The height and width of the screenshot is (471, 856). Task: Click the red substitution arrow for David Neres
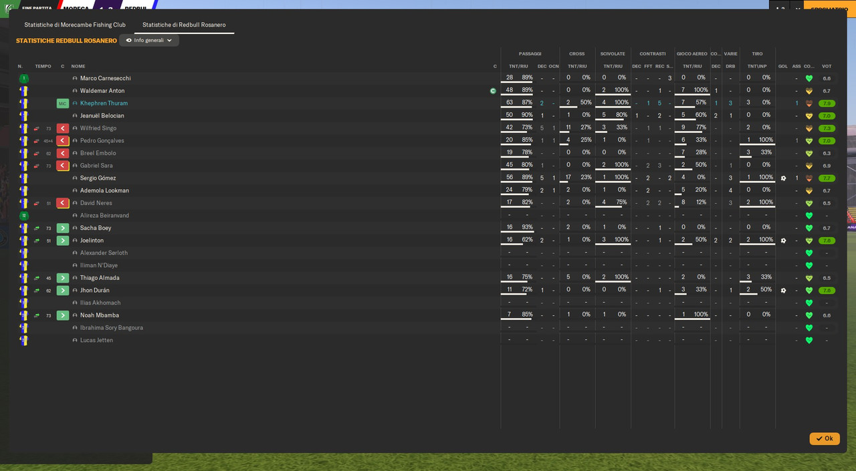point(63,203)
